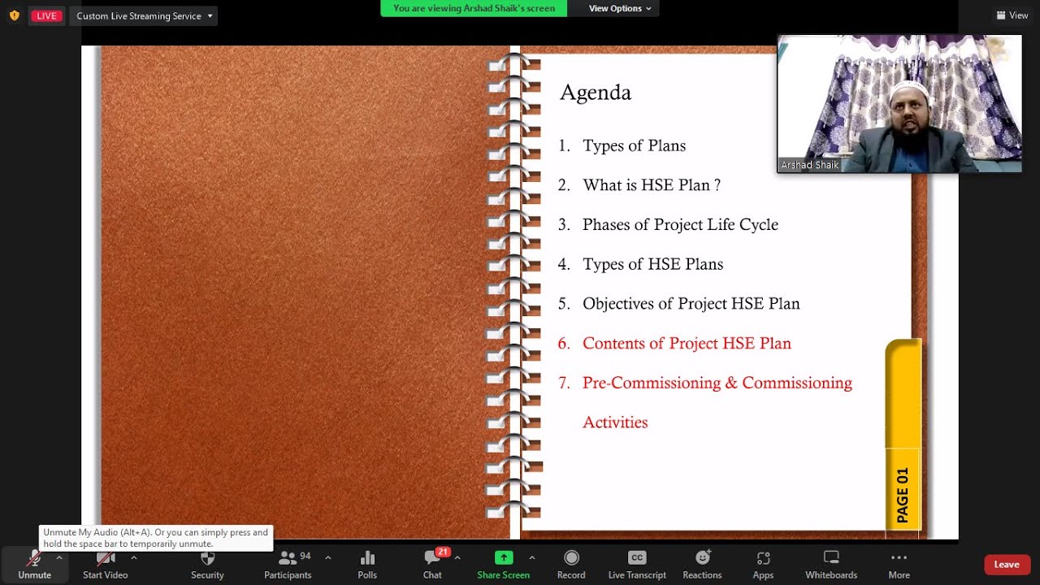1040x585 pixels.
Task: Open audio options arrow next to Unmute
Action: (x=58, y=558)
